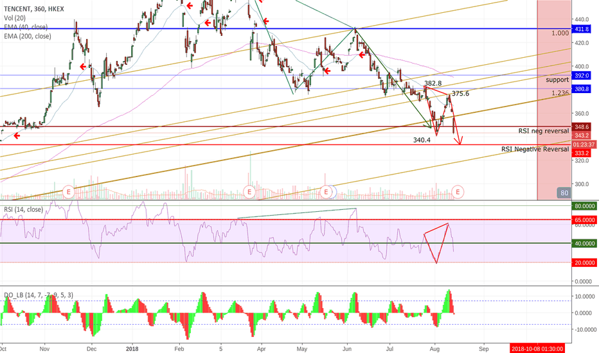Click the 2018-10-08 01:30:00 date label

point(537,349)
